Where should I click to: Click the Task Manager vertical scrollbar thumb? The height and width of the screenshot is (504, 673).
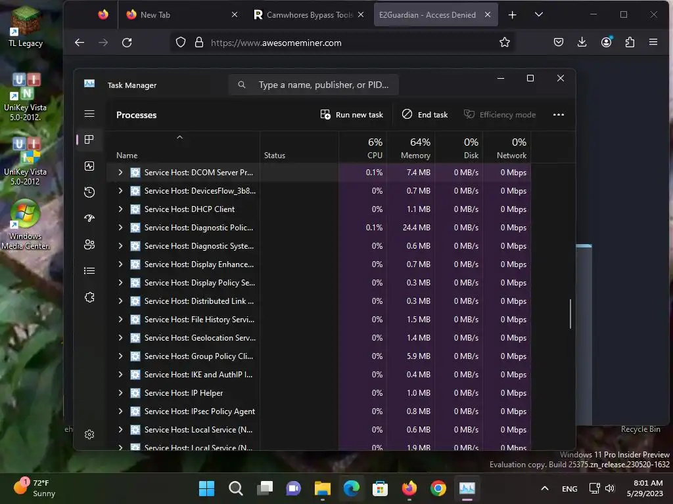[x=570, y=314]
